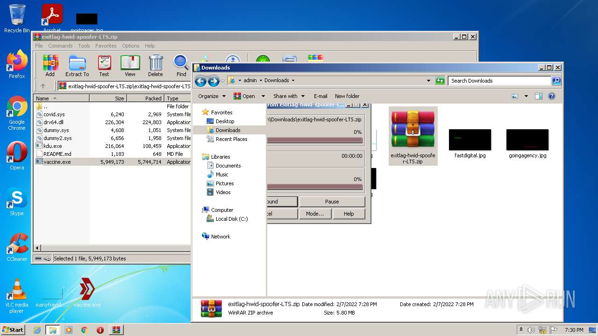Click the Extract To toolbar icon
598x336 pixels.
(77, 65)
